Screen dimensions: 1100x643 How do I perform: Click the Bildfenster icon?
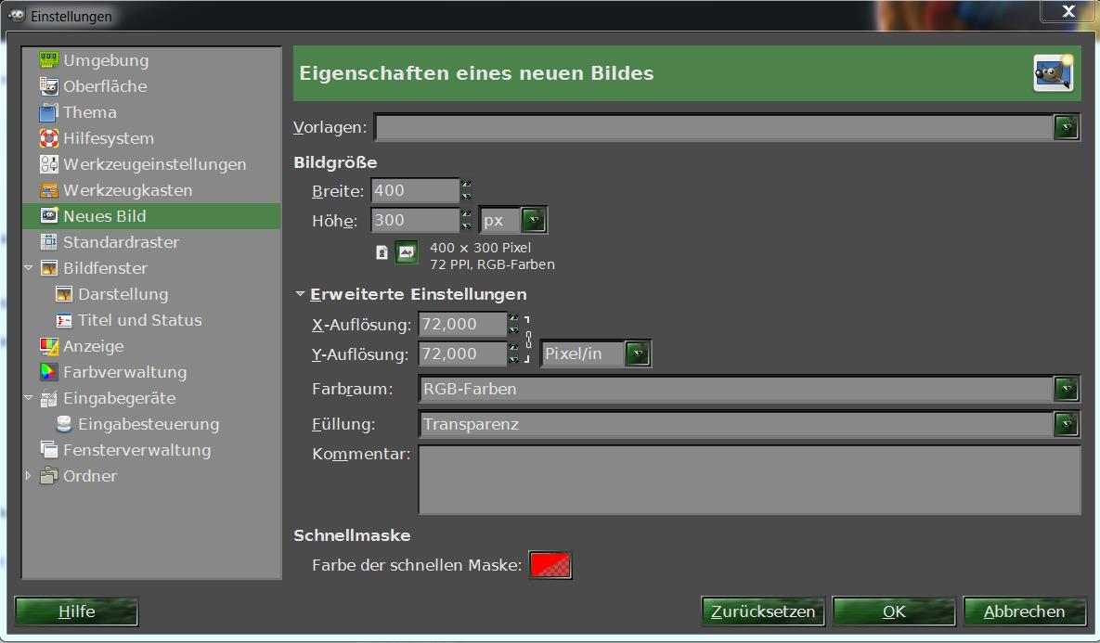coord(48,268)
